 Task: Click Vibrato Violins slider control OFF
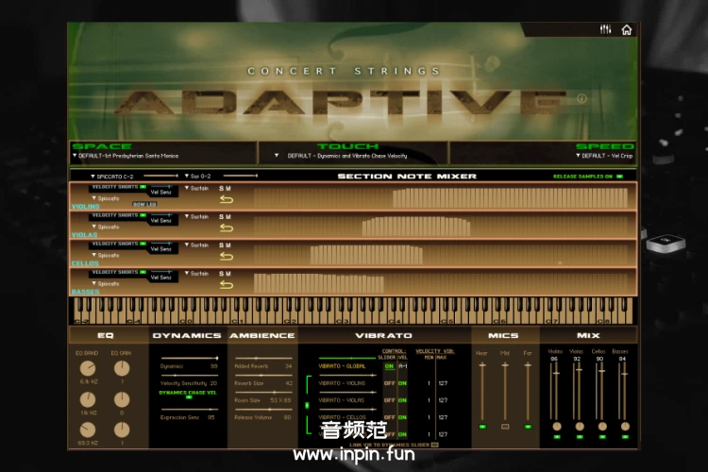pos(389,383)
